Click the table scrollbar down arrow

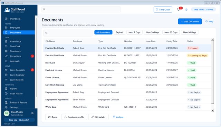[213, 111]
